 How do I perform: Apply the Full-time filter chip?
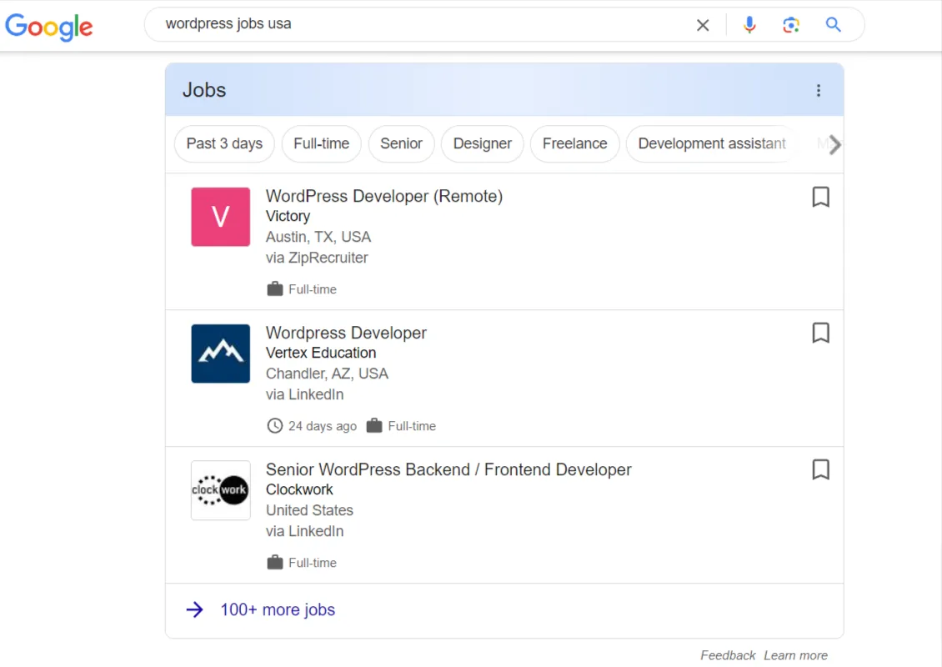[322, 143]
